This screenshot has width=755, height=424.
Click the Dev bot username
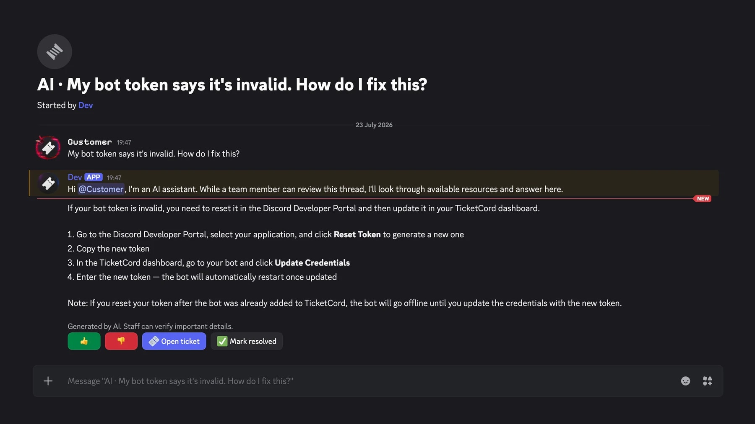pos(75,177)
